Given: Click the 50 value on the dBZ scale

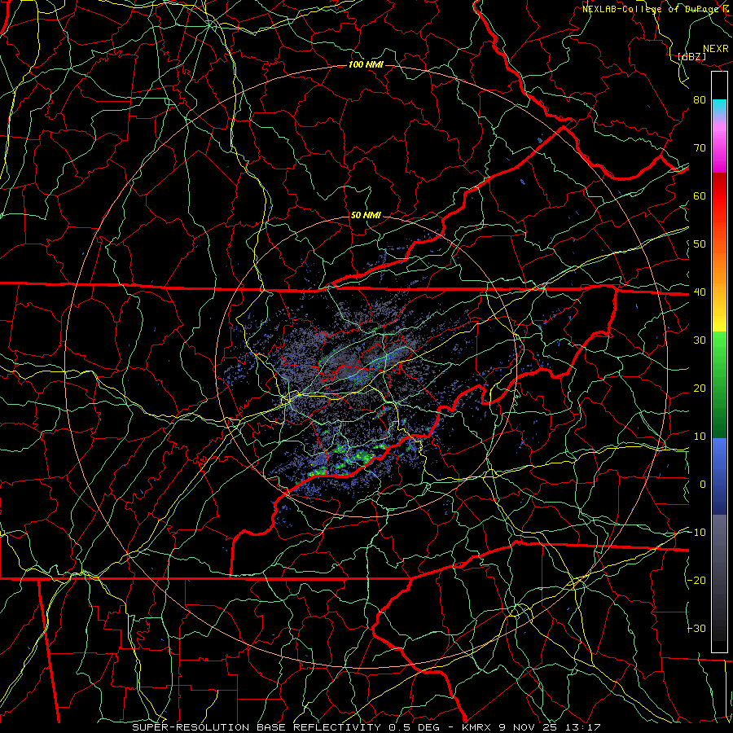Looking at the screenshot, I should (700, 244).
